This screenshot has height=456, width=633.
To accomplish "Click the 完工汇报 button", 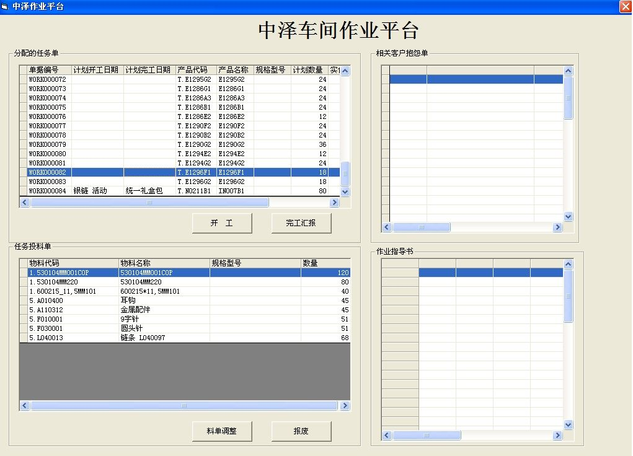I will pos(301,223).
